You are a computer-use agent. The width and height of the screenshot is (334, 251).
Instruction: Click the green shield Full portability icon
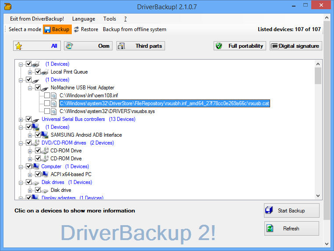[x=219, y=46]
